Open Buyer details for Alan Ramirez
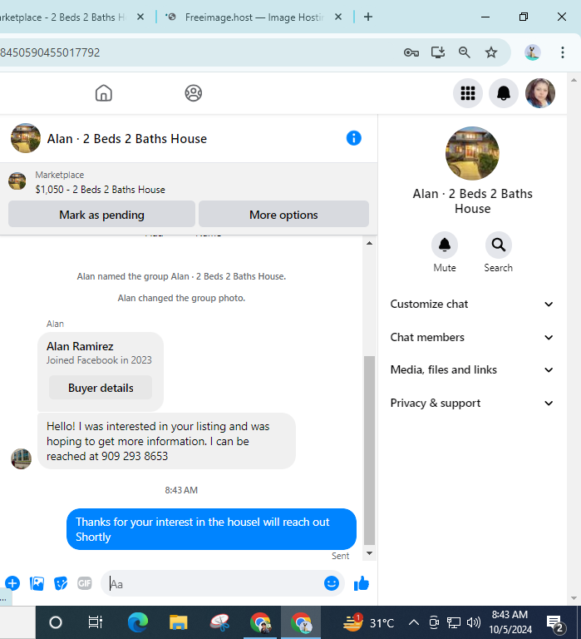Viewport: 581px width, 639px height. pos(101,388)
